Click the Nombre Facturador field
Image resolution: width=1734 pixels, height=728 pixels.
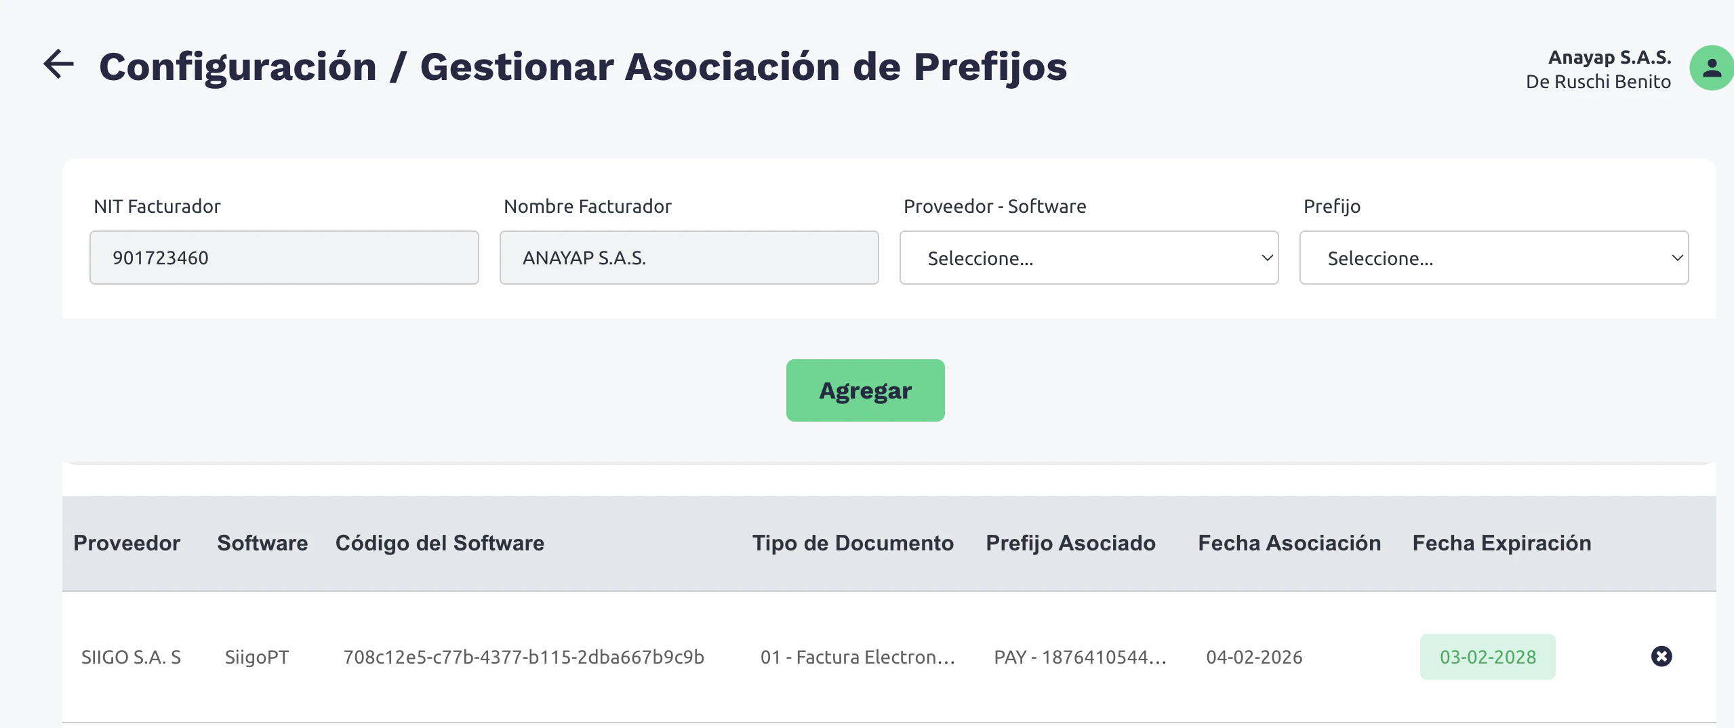(x=689, y=258)
